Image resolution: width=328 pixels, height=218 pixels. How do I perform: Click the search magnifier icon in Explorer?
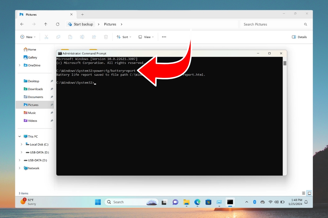[x=306, y=24]
